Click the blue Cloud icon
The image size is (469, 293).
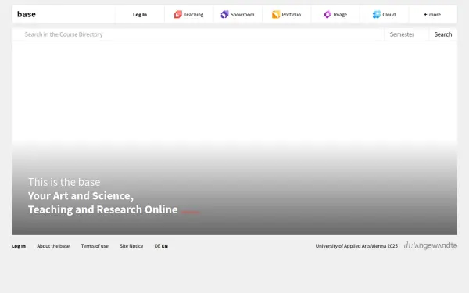click(x=377, y=14)
